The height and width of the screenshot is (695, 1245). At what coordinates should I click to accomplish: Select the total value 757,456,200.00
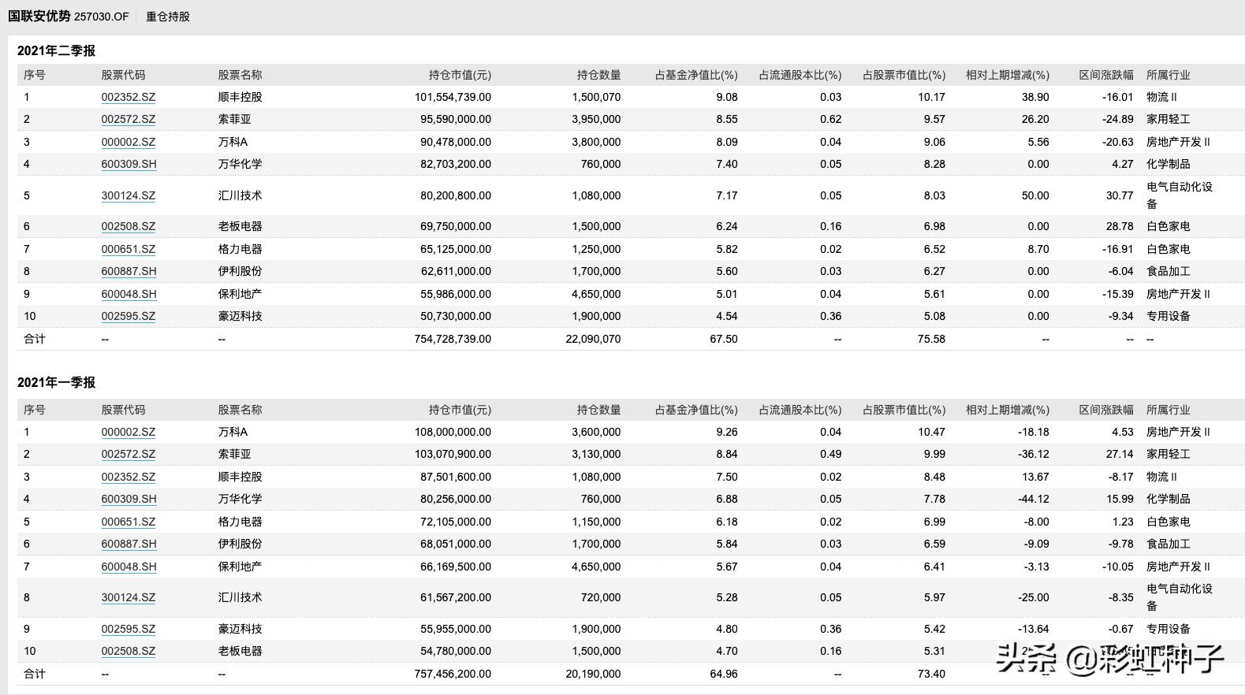pos(453,674)
